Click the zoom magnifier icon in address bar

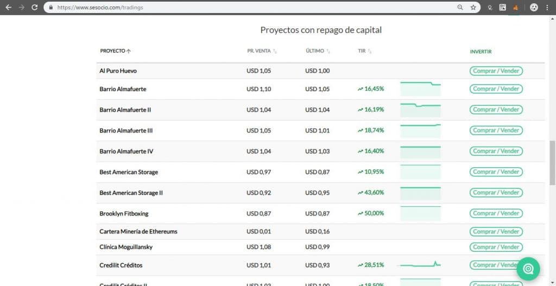[x=460, y=7]
